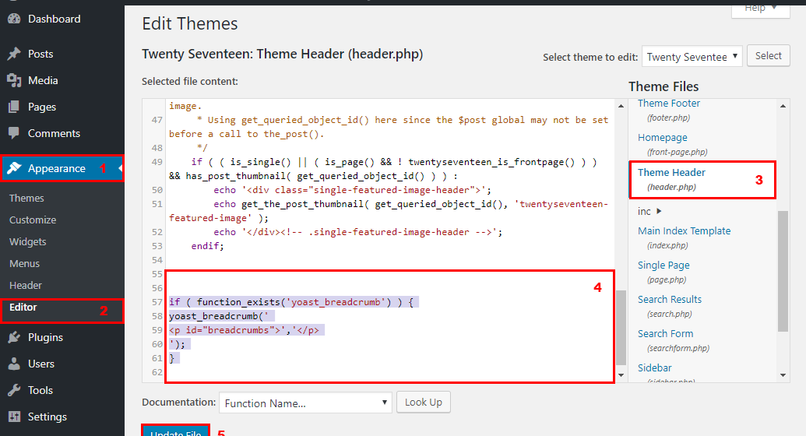This screenshot has width=806, height=436.
Task: Open the Comments menu item
Action: 54,133
